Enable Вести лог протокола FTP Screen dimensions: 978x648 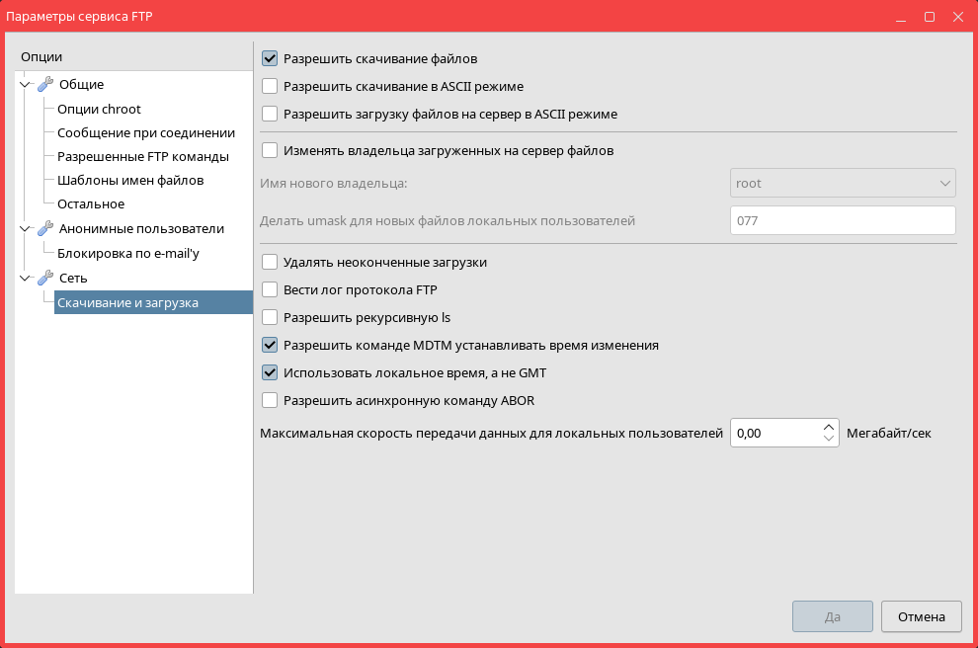tap(270, 290)
